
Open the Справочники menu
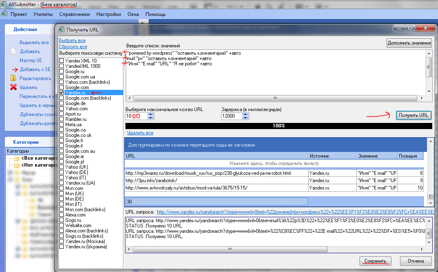pos(74,14)
